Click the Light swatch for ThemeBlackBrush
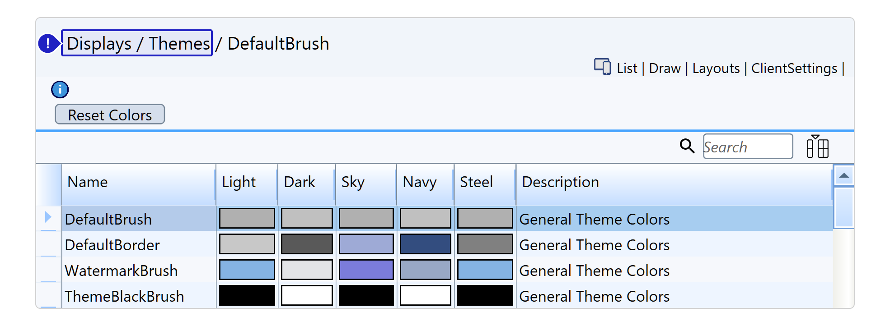890x326 pixels. 247,296
